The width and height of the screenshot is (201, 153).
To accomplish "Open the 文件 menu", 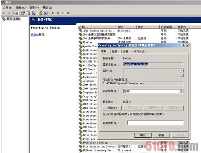I will pyautogui.click(x=8, y=7).
